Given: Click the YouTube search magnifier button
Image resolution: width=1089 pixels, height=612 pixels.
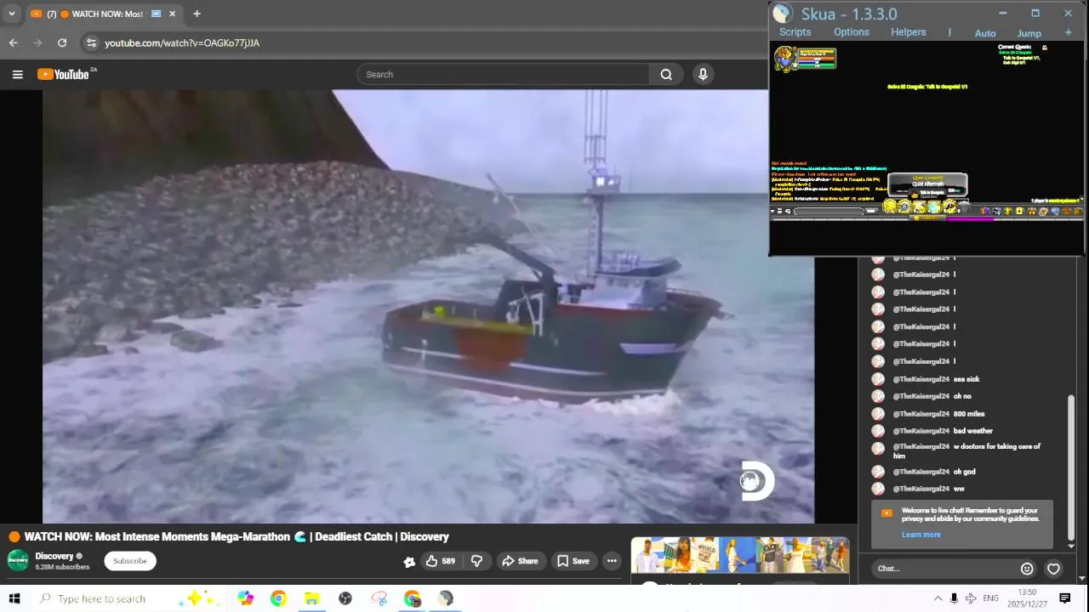Looking at the screenshot, I should (666, 75).
